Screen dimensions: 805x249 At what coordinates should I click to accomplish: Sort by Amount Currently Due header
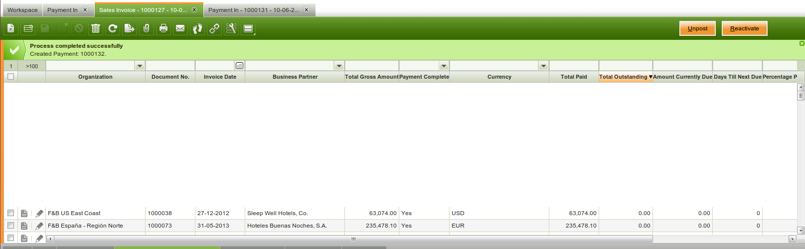click(x=682, y=77)
